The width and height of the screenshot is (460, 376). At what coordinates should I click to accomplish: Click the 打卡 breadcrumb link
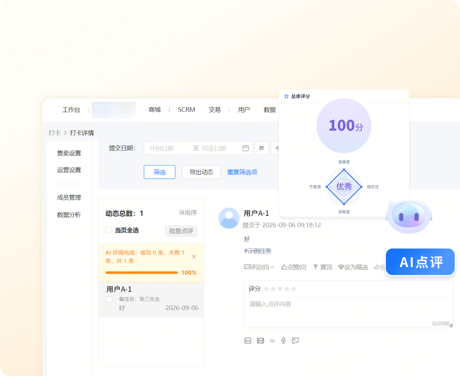tap(55, 133)
